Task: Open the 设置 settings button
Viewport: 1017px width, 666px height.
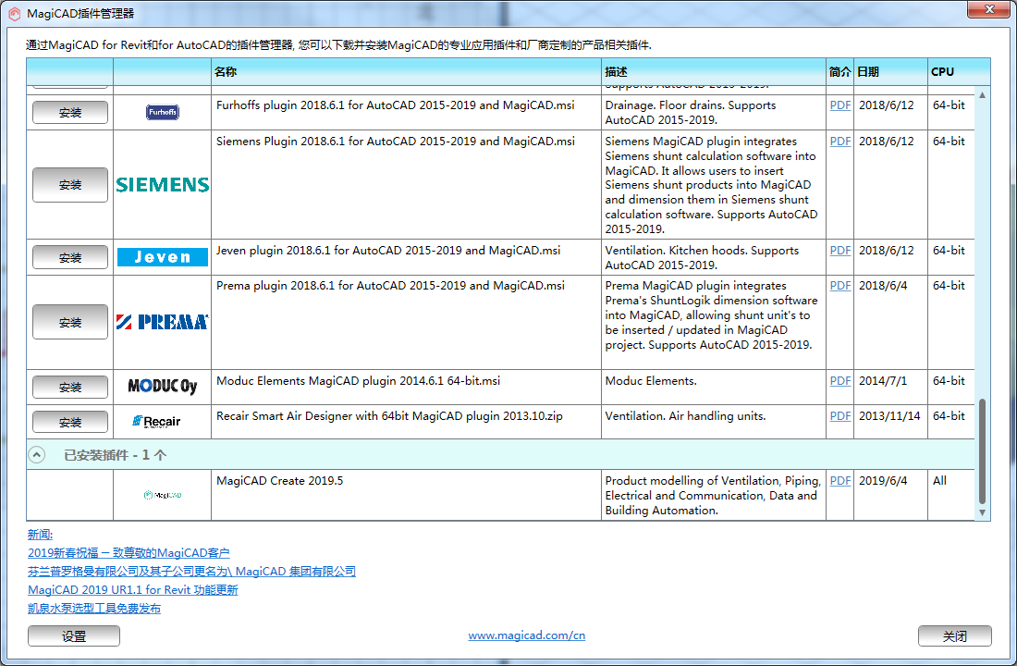Action: (x=74, y=636)
